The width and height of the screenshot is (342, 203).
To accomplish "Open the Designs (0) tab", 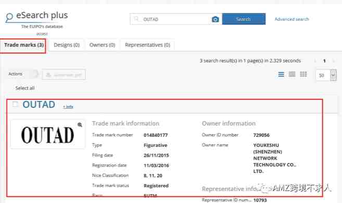I will coord(67,45).
